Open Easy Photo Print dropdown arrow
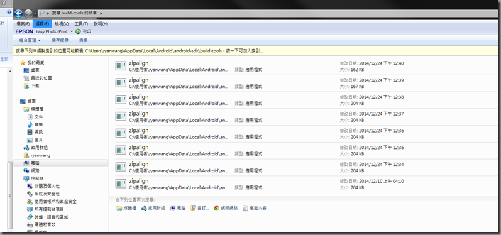 click(x=72, y=31)
